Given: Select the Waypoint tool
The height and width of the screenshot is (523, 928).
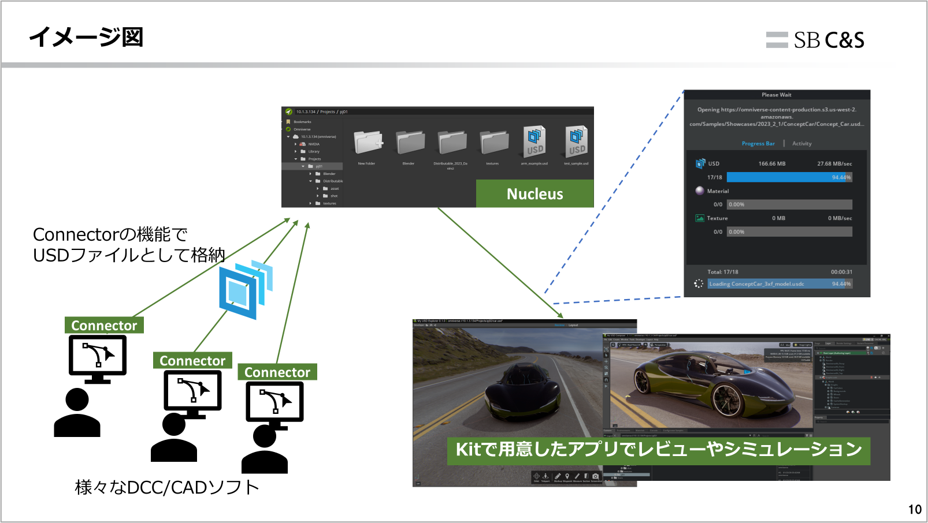Looking at the screenshot, I should point(567,476).
